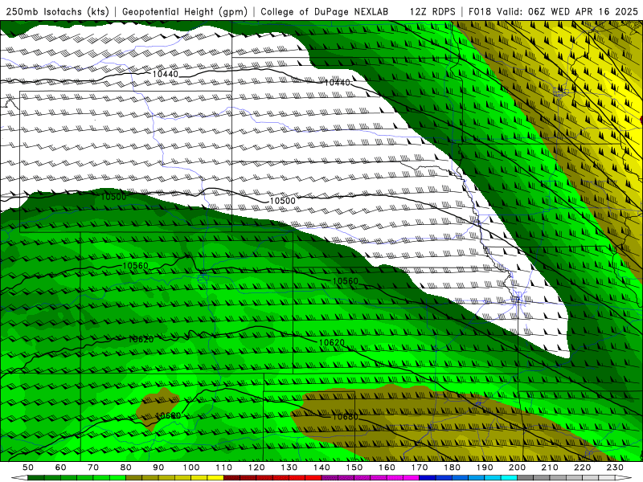Pick the bright cyan swatch in color bar
The image size is (643, 482).
click(509, 478)
